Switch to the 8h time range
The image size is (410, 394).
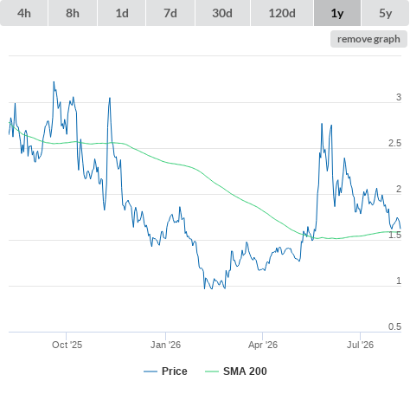coord(73,13)
